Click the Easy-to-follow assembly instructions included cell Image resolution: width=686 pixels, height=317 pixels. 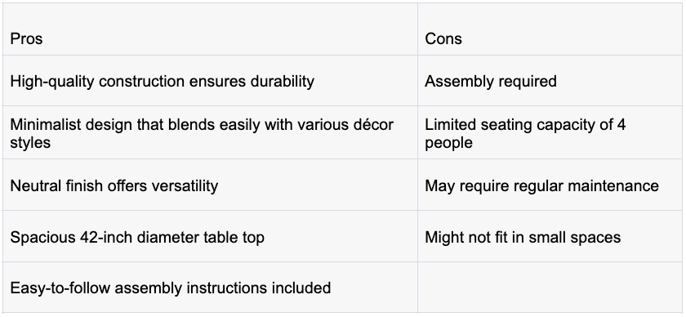(x=210, y=288)
